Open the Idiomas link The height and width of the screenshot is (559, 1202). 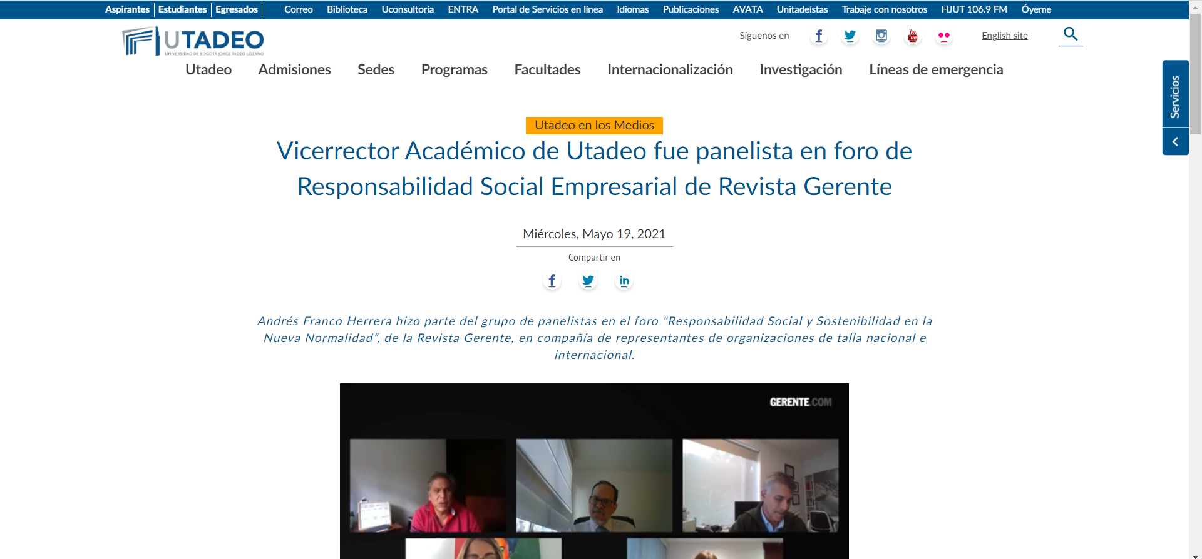[633, 9]
